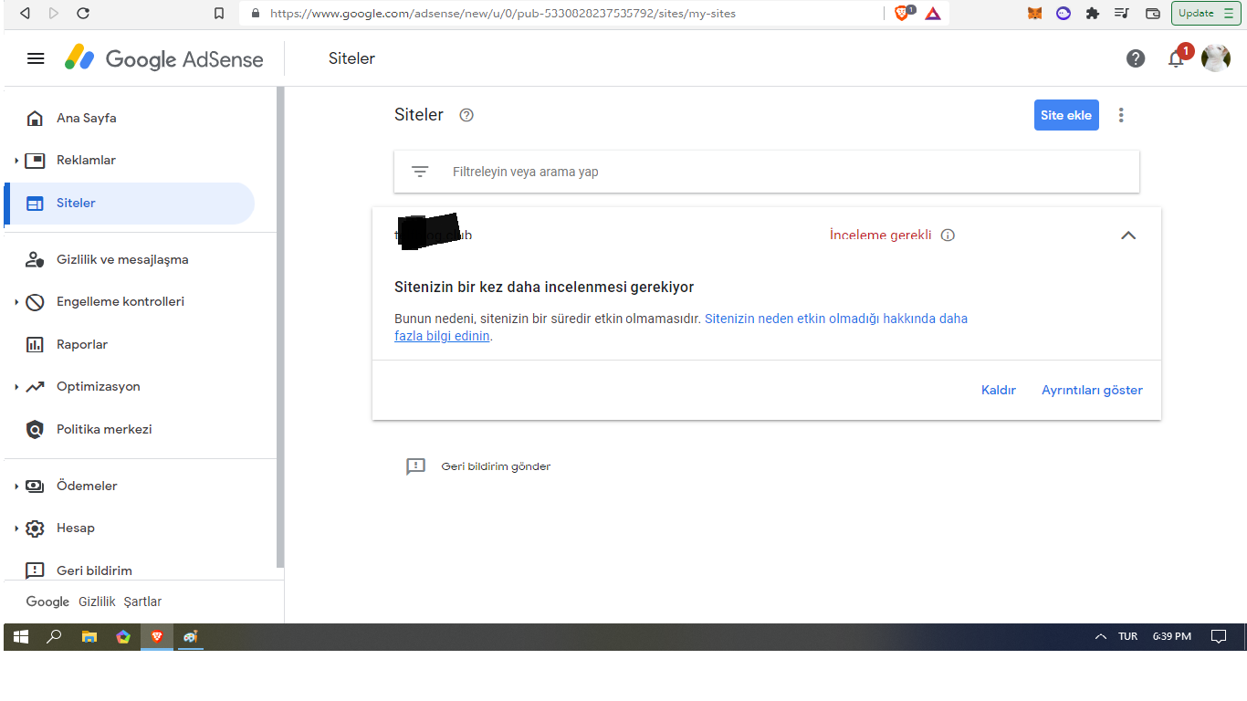Open the media playlist icon in the toolbar
Screen dimensions: 1247x701
1122,14
